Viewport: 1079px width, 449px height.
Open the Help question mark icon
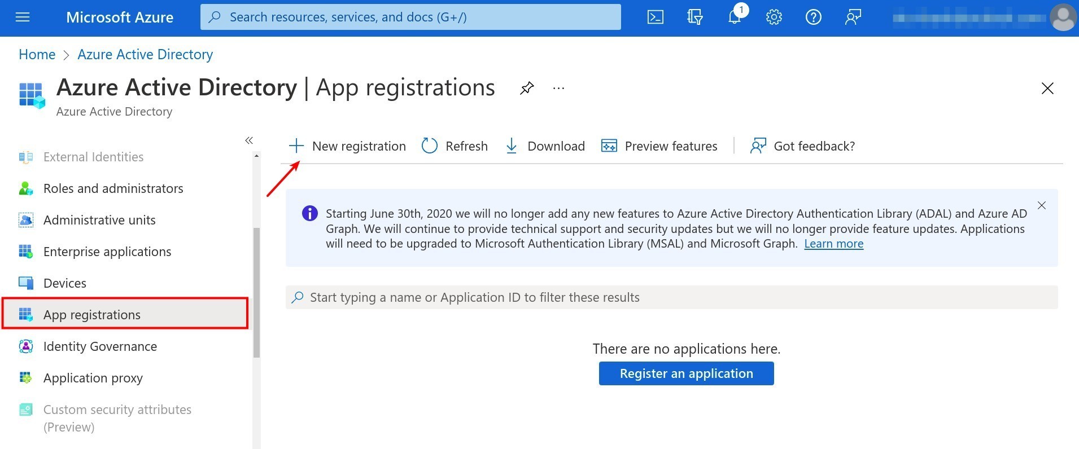[813, 17]
